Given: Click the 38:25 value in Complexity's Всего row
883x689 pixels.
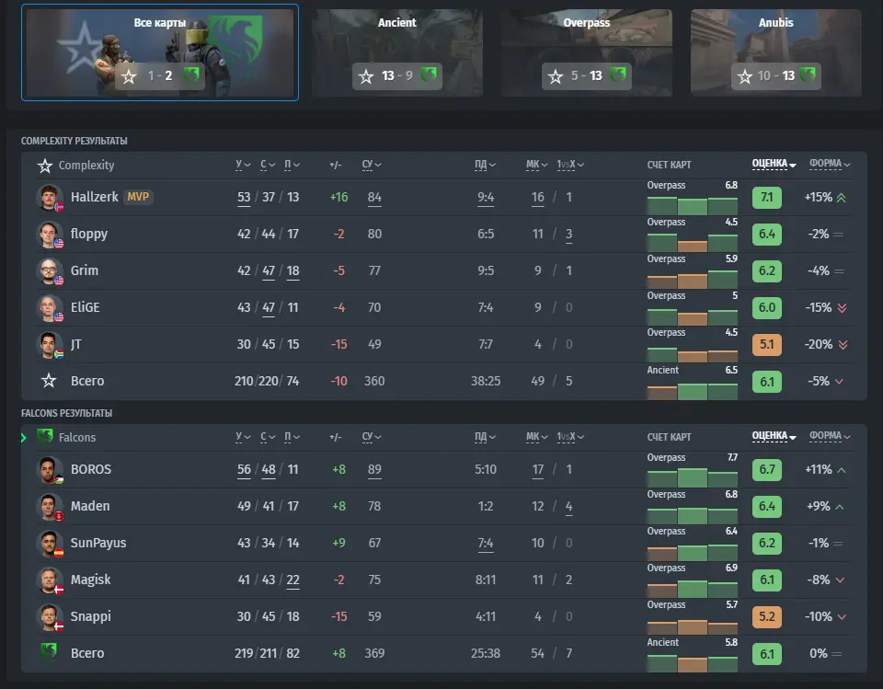Looking at the screenshot, I should [x=486, y=381].
